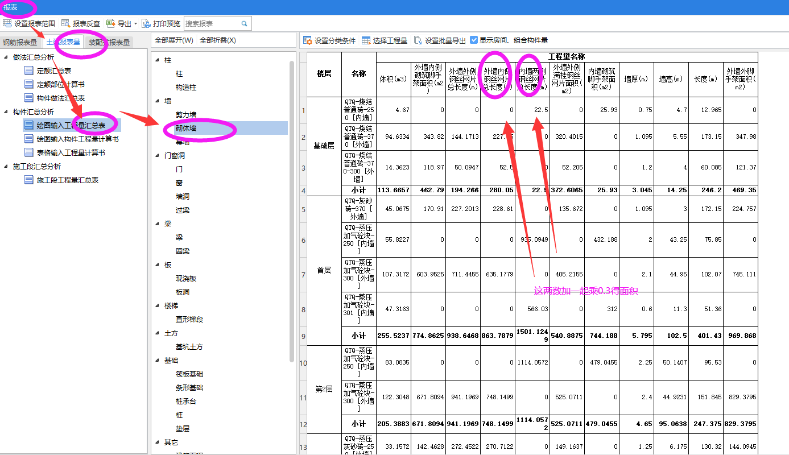Click the 第2层 floor cell

[x=324, y=389]
